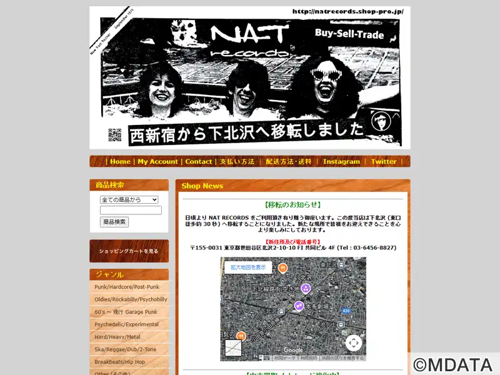Click the Shop News panel heading
The height and width of the screenshot is (375, 500).
pos(202,186)
